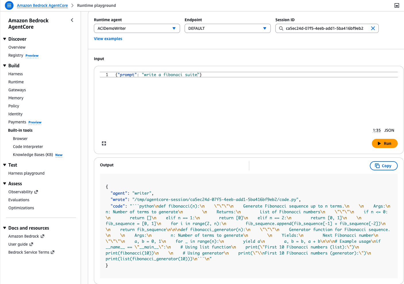
Task: Open Identity page
Action: (x=16, y=114)
